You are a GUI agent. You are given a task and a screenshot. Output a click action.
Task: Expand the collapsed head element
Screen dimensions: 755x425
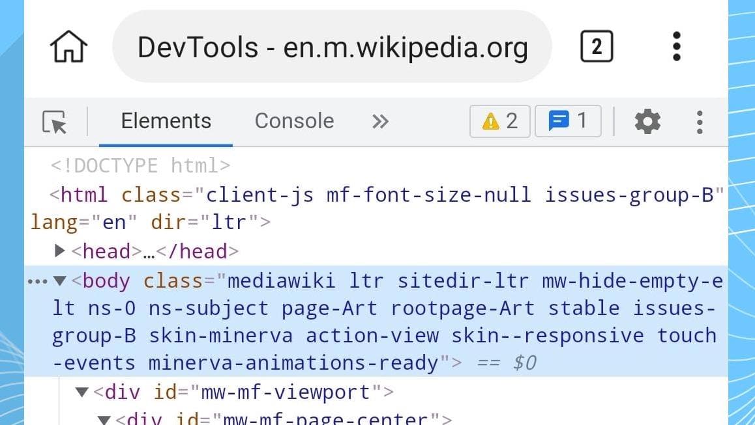[60, 251]
